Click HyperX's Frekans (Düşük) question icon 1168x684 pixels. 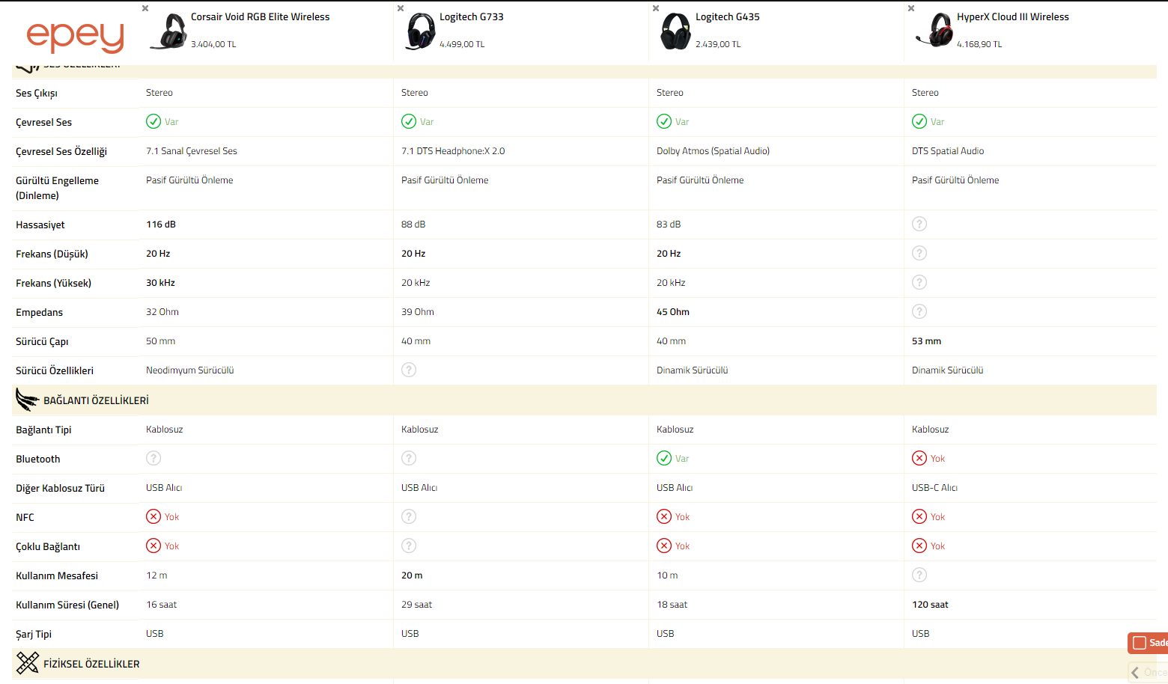pos(919,253)
